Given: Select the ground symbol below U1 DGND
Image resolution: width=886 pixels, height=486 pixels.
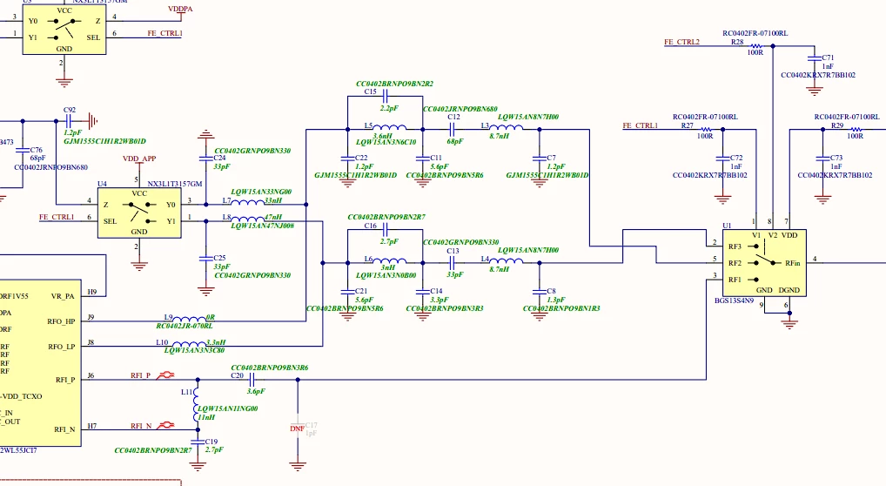Looking at the screenshot, I should (x=789, y=324).
